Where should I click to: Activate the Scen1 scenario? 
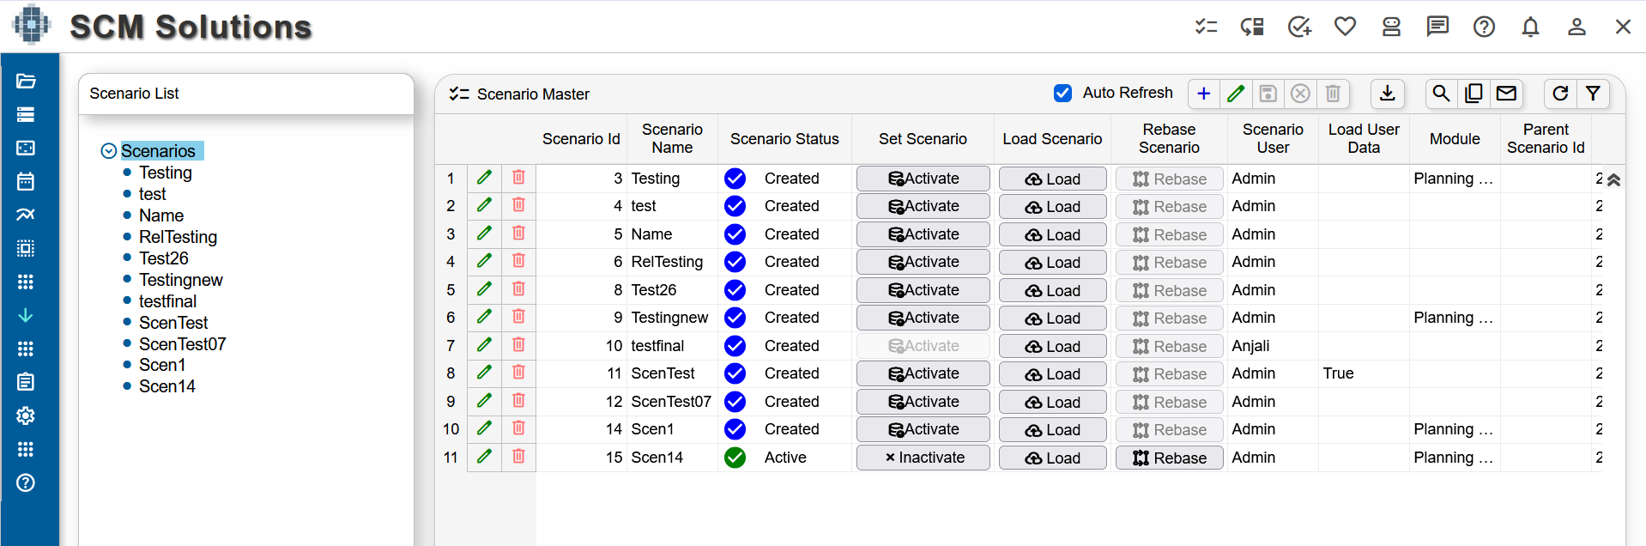tap(923, 429)
